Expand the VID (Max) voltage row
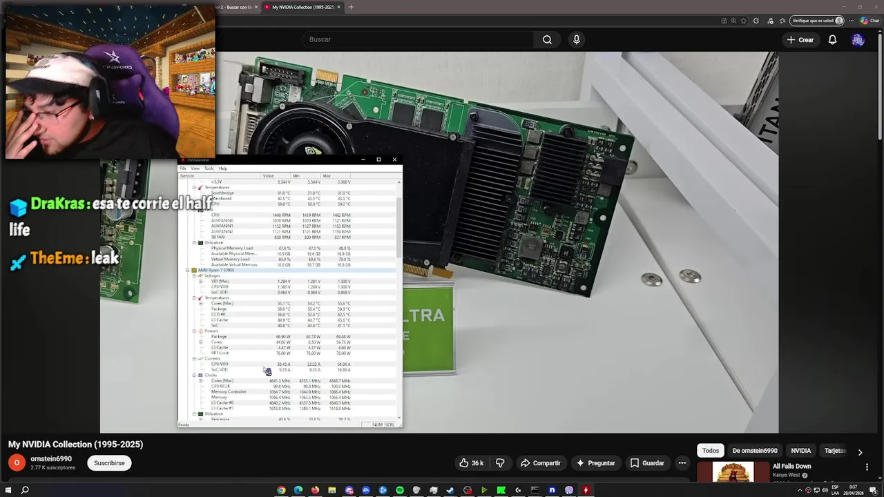The height and width of the screenshot is (497, 884). pyautogui.click(x=201, y=282)
